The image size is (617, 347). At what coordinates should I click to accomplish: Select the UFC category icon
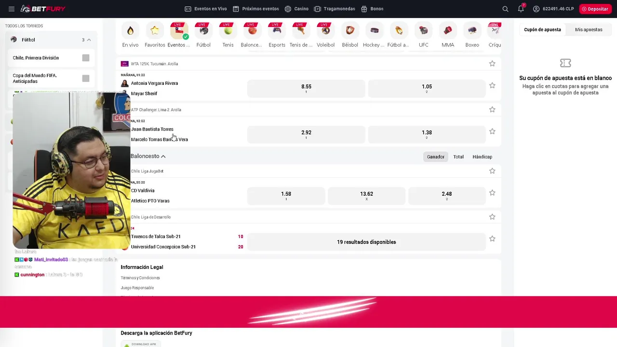423,30
